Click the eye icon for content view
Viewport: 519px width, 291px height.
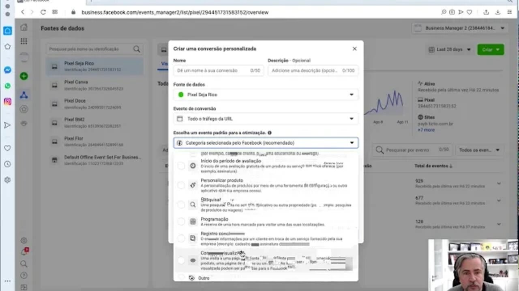(193, 261)
